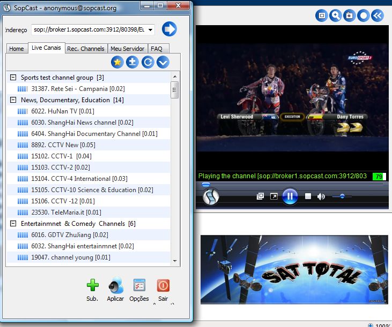Select channel 31387. Rete Sei - Campania

[x=88, y=89]
